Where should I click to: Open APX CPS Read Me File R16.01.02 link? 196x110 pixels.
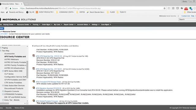pos(49,56)
